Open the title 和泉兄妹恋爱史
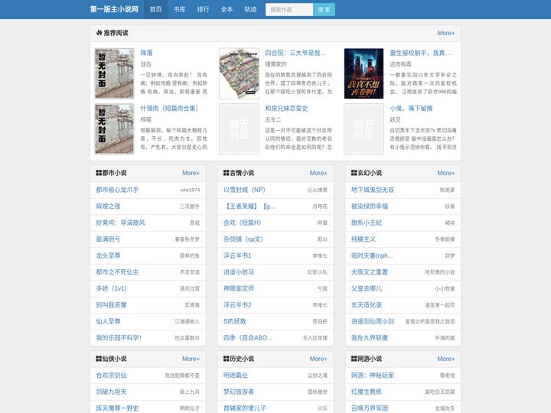The height and width of the screenshot is (413, 551). [x=286, y=109]
